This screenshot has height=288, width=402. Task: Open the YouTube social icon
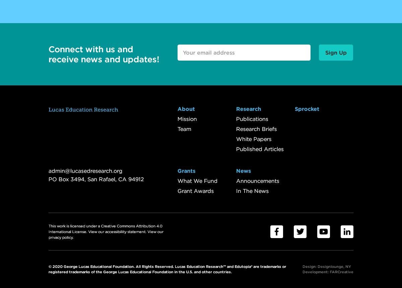coord(324,232)
